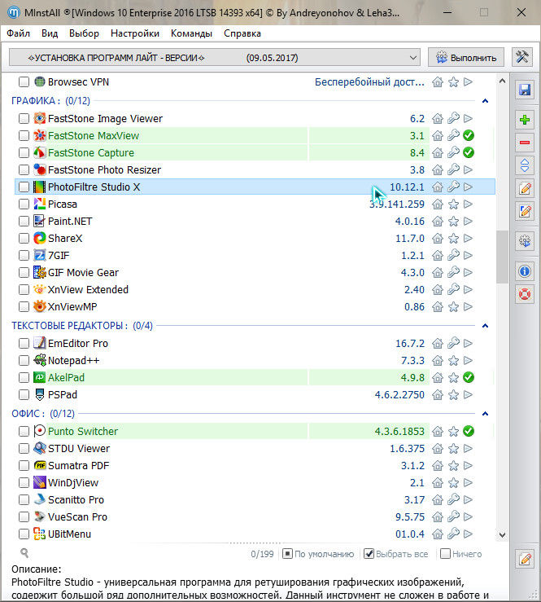The image size is (541, 602).
Task: Open the home page icon for FastStone Image Viewer
Action: point(438,119)
